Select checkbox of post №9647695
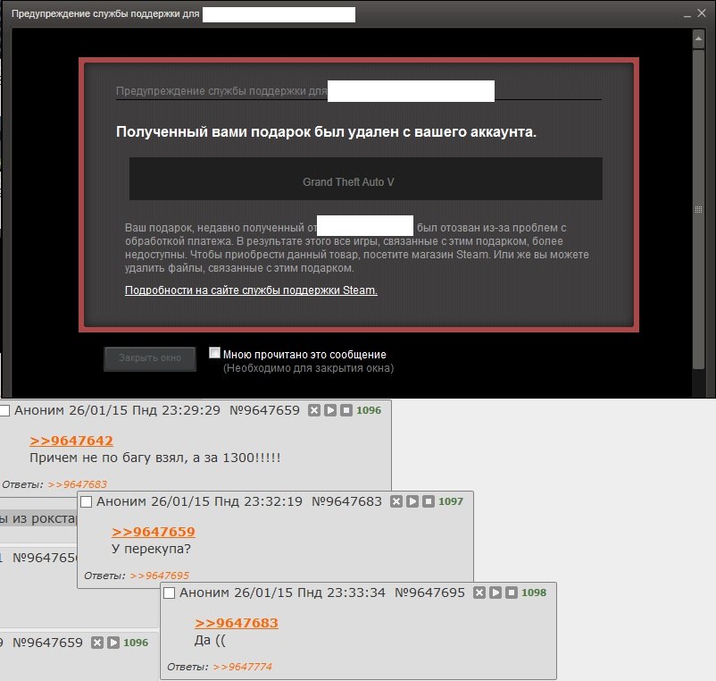The width and height of the screenshot is (716, 681). pos(169,593)
